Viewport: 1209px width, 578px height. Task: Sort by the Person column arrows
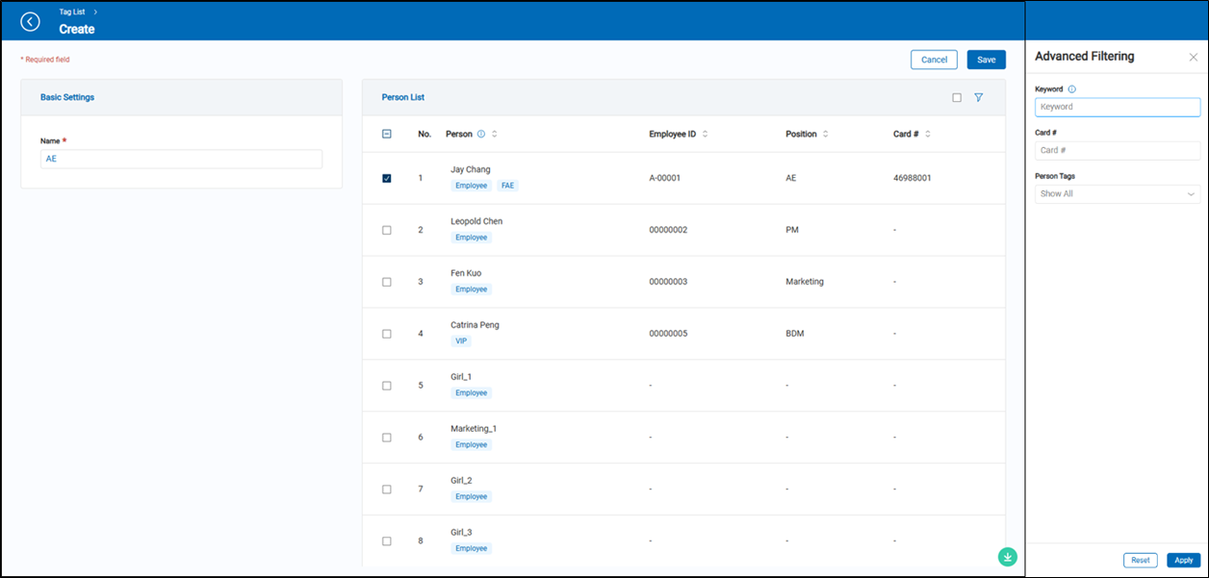(x=495, y=135)
